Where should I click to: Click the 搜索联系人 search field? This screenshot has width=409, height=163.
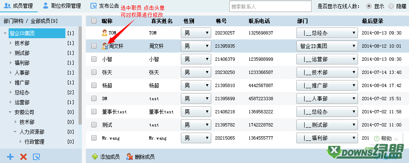270,6
